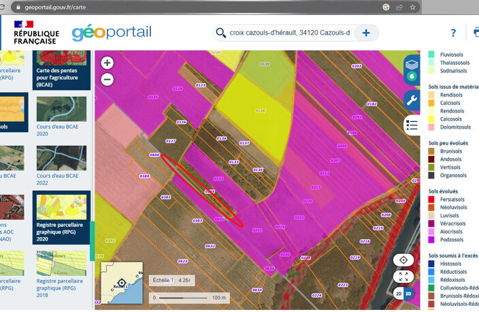The height and width of the screenshot is (312, 479).
Task: Select Registre parcellaire graphique 2018 layer
Action: [61, 275]
